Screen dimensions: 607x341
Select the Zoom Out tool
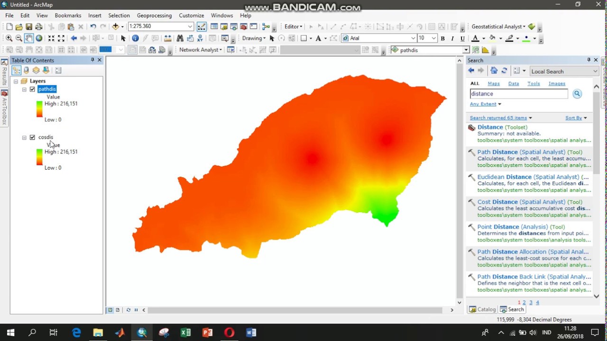click(x=19, y=38)
